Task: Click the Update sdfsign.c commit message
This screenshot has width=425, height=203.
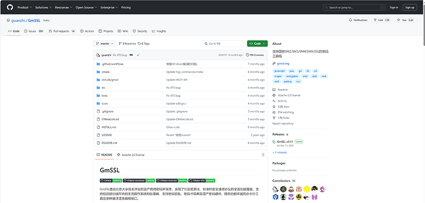Action: 176,104
